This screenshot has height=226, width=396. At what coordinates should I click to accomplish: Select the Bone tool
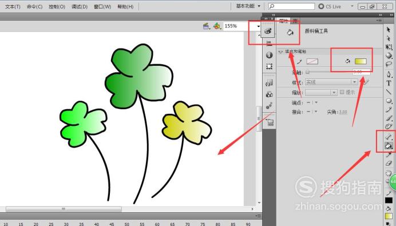(389, 137)
